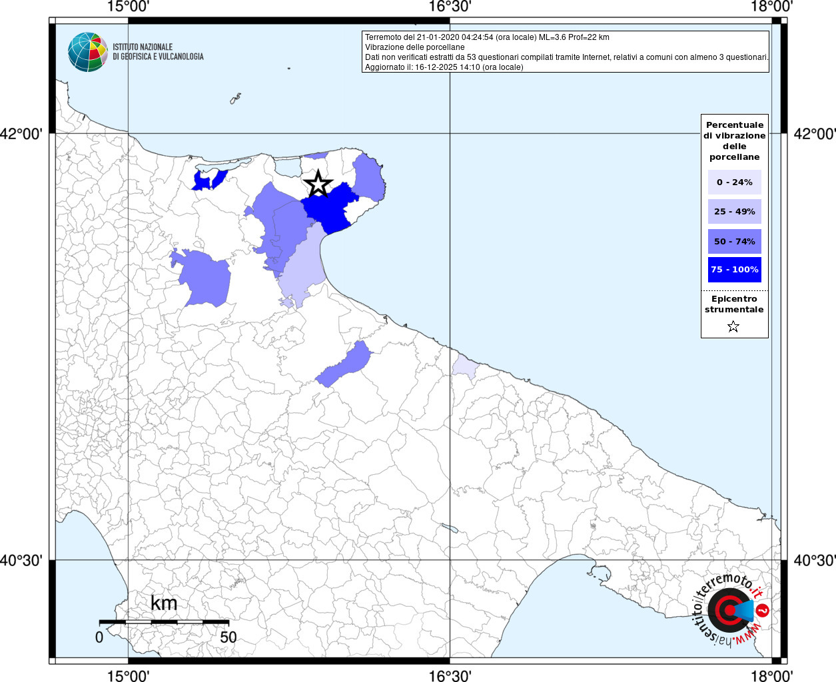This screenshot has height=682, width=836.
Task: Select the 0 - 24% legend swatch
Action: coord(735,182)
